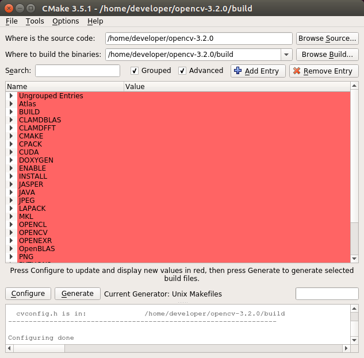Toggle the Grouped checkbox
Viewport: 364px width, 358px height.
135,71
